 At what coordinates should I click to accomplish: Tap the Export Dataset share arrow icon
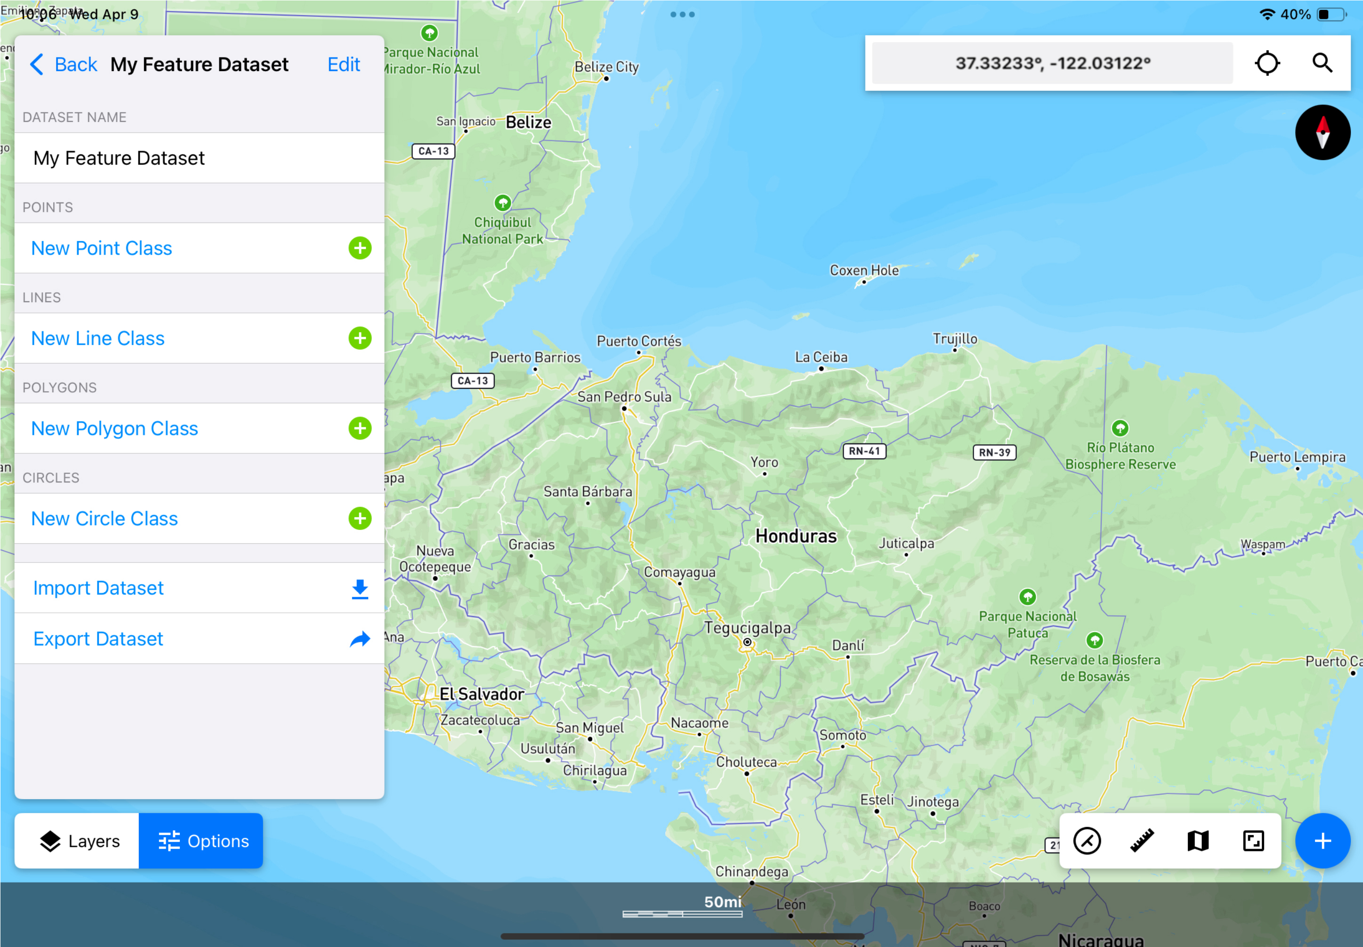point(360,639)
